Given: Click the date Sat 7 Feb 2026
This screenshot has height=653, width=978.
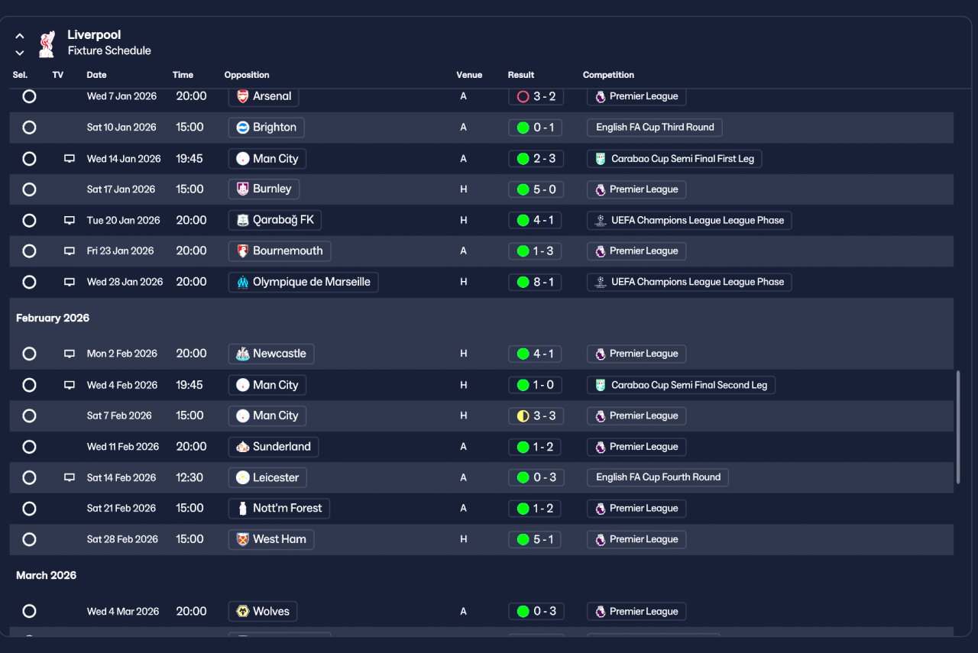Looking at the screenshot, I should click(119, 416).
